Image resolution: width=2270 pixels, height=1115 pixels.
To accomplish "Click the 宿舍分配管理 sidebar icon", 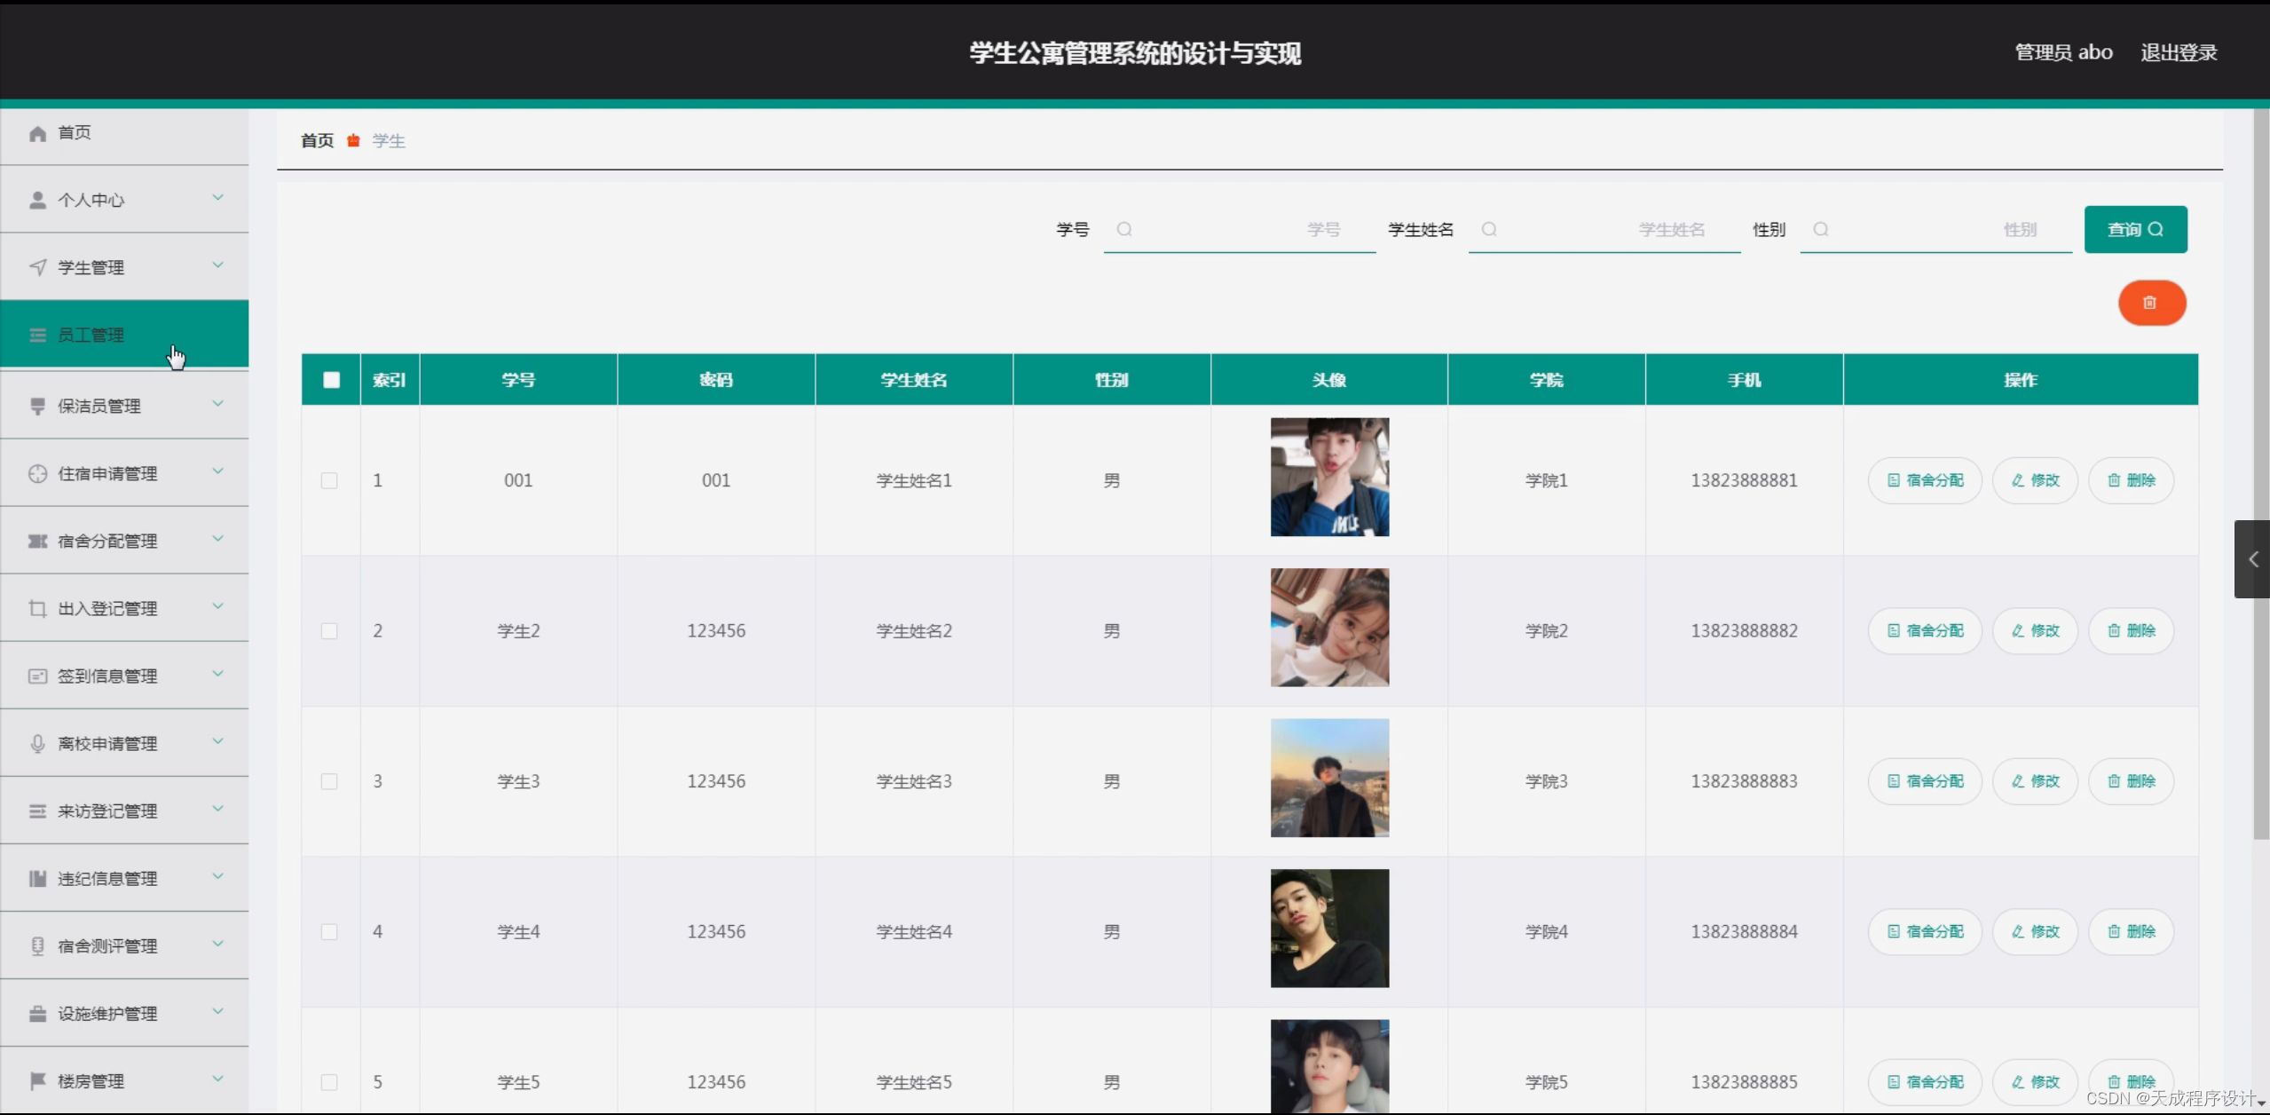I will [37, 541].
